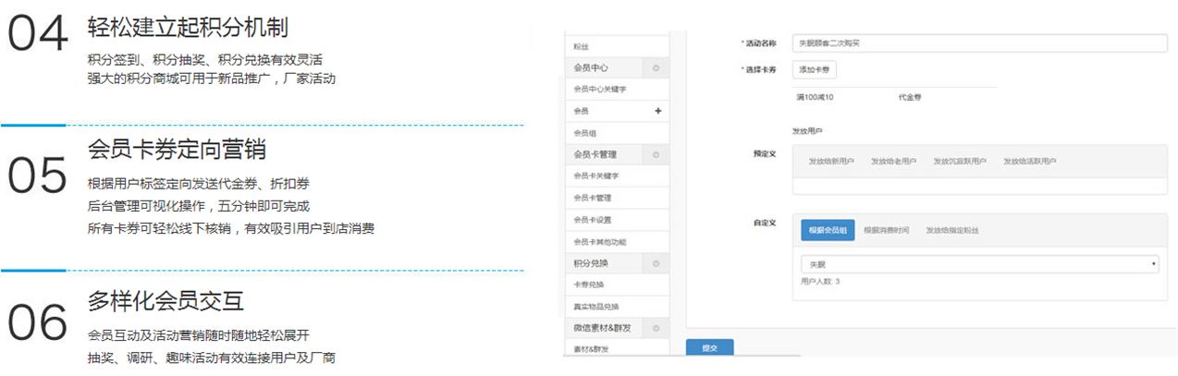This screenshot has height=376, width=1178.
Task: Choose the 发放给新用户 predefined option
Action: pos(831,162)
